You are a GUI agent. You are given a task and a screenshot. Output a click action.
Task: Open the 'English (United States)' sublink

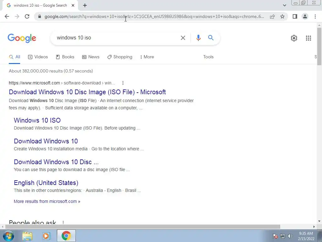point(46,183)
